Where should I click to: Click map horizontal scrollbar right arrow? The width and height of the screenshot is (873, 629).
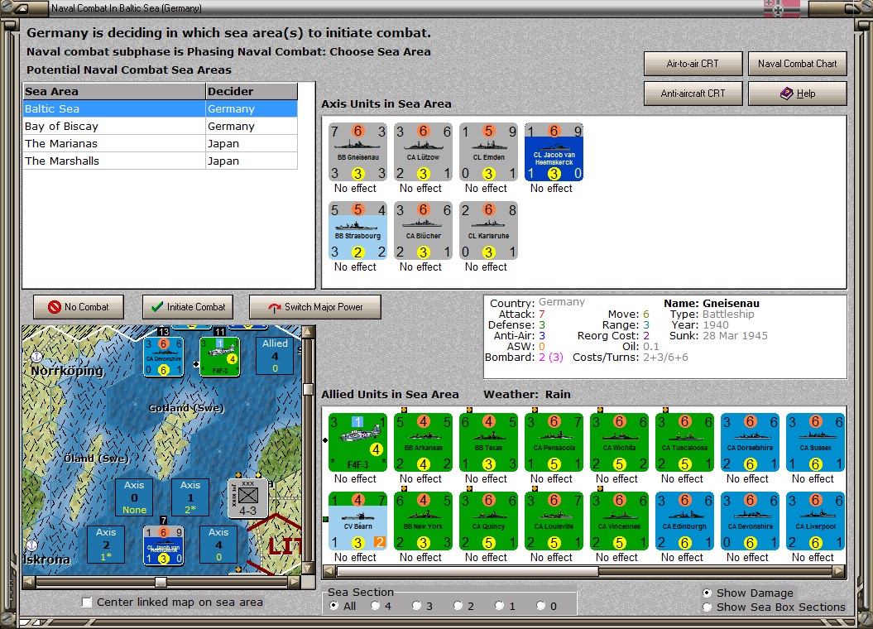click(294, 583)
